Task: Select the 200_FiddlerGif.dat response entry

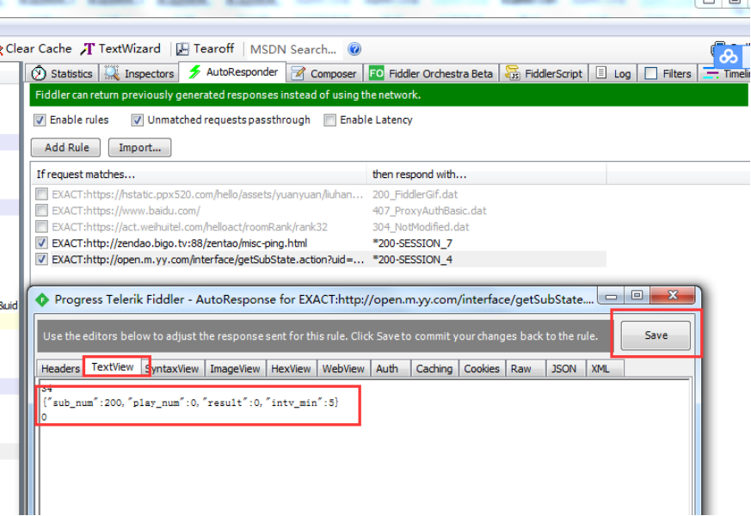Action: [415, 194]
